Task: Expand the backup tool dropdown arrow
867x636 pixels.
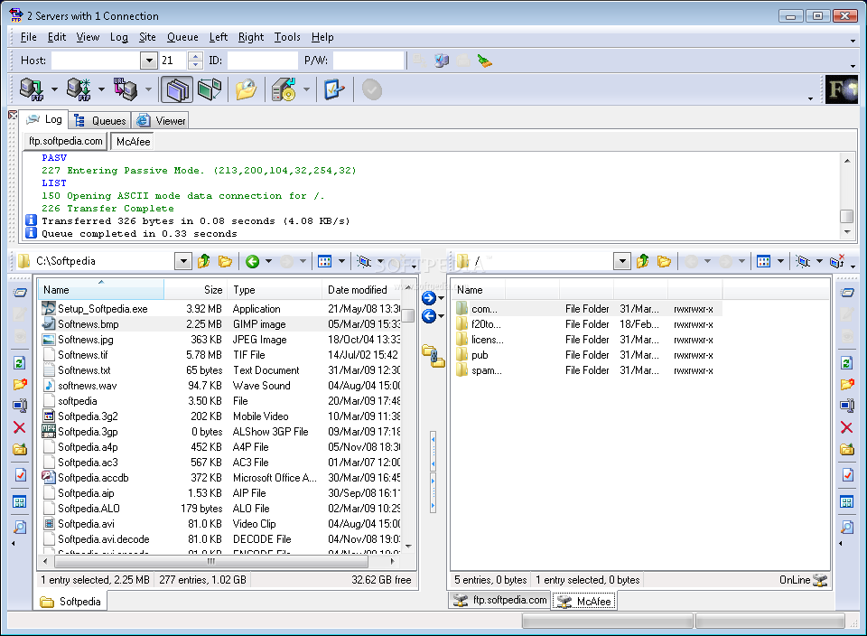Action: (x=306, y=89)
